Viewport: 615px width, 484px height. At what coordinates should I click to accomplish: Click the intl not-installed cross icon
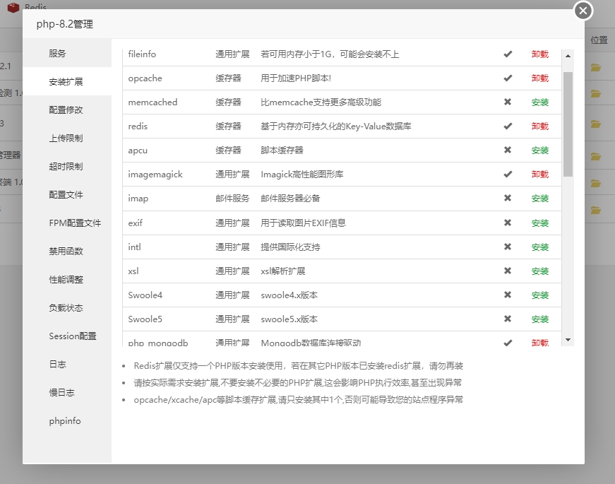pos(508,247)
